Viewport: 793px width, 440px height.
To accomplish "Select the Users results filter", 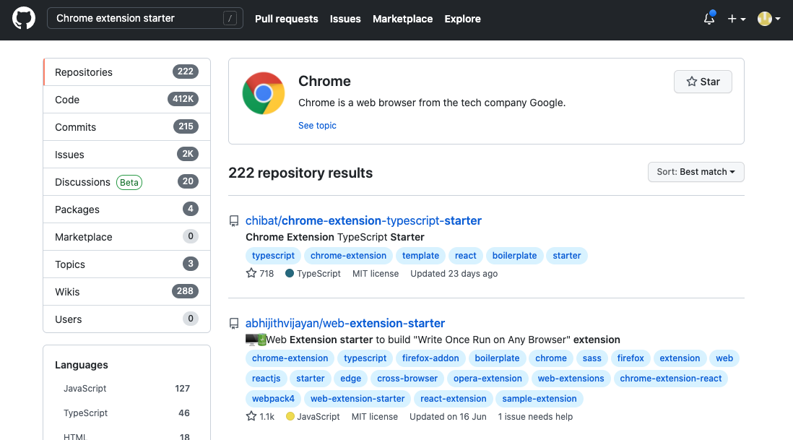I will tap(127, 319).
